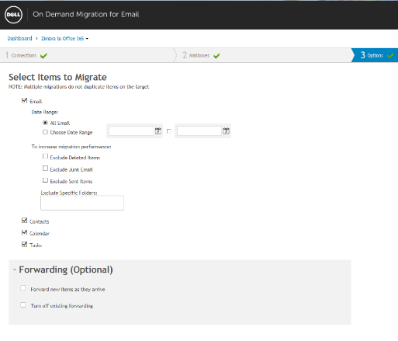
Task: Uncheck the Contacts checkbox
Action: click(24, 221)
